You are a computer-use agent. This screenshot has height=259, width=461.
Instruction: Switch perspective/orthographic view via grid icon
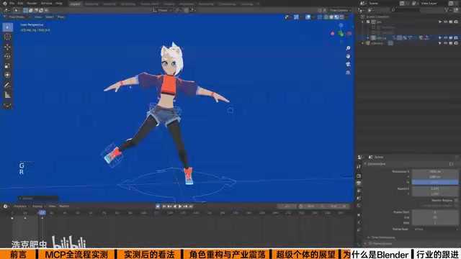click(348, 72)
